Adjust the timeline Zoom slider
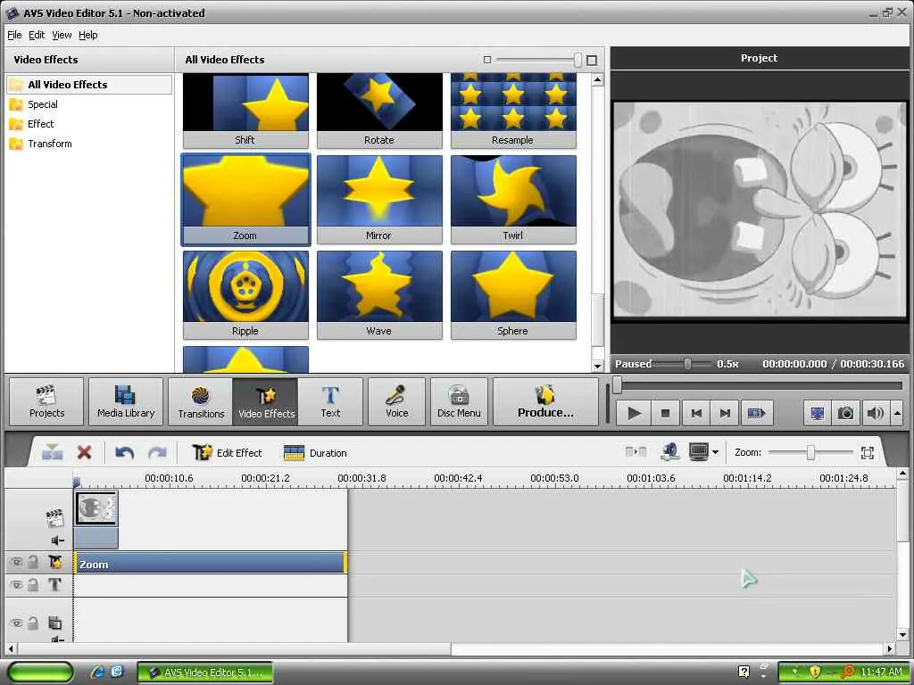 (810, 452)
